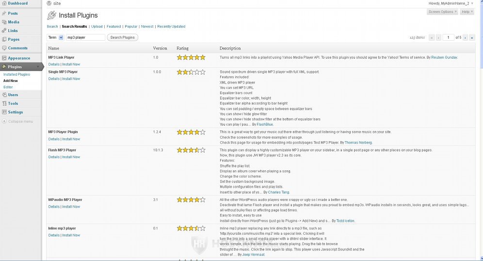Click Install Now for Flash MP3 Player
The height and width of the screenshot is (261, 483).
click(71, 157)
